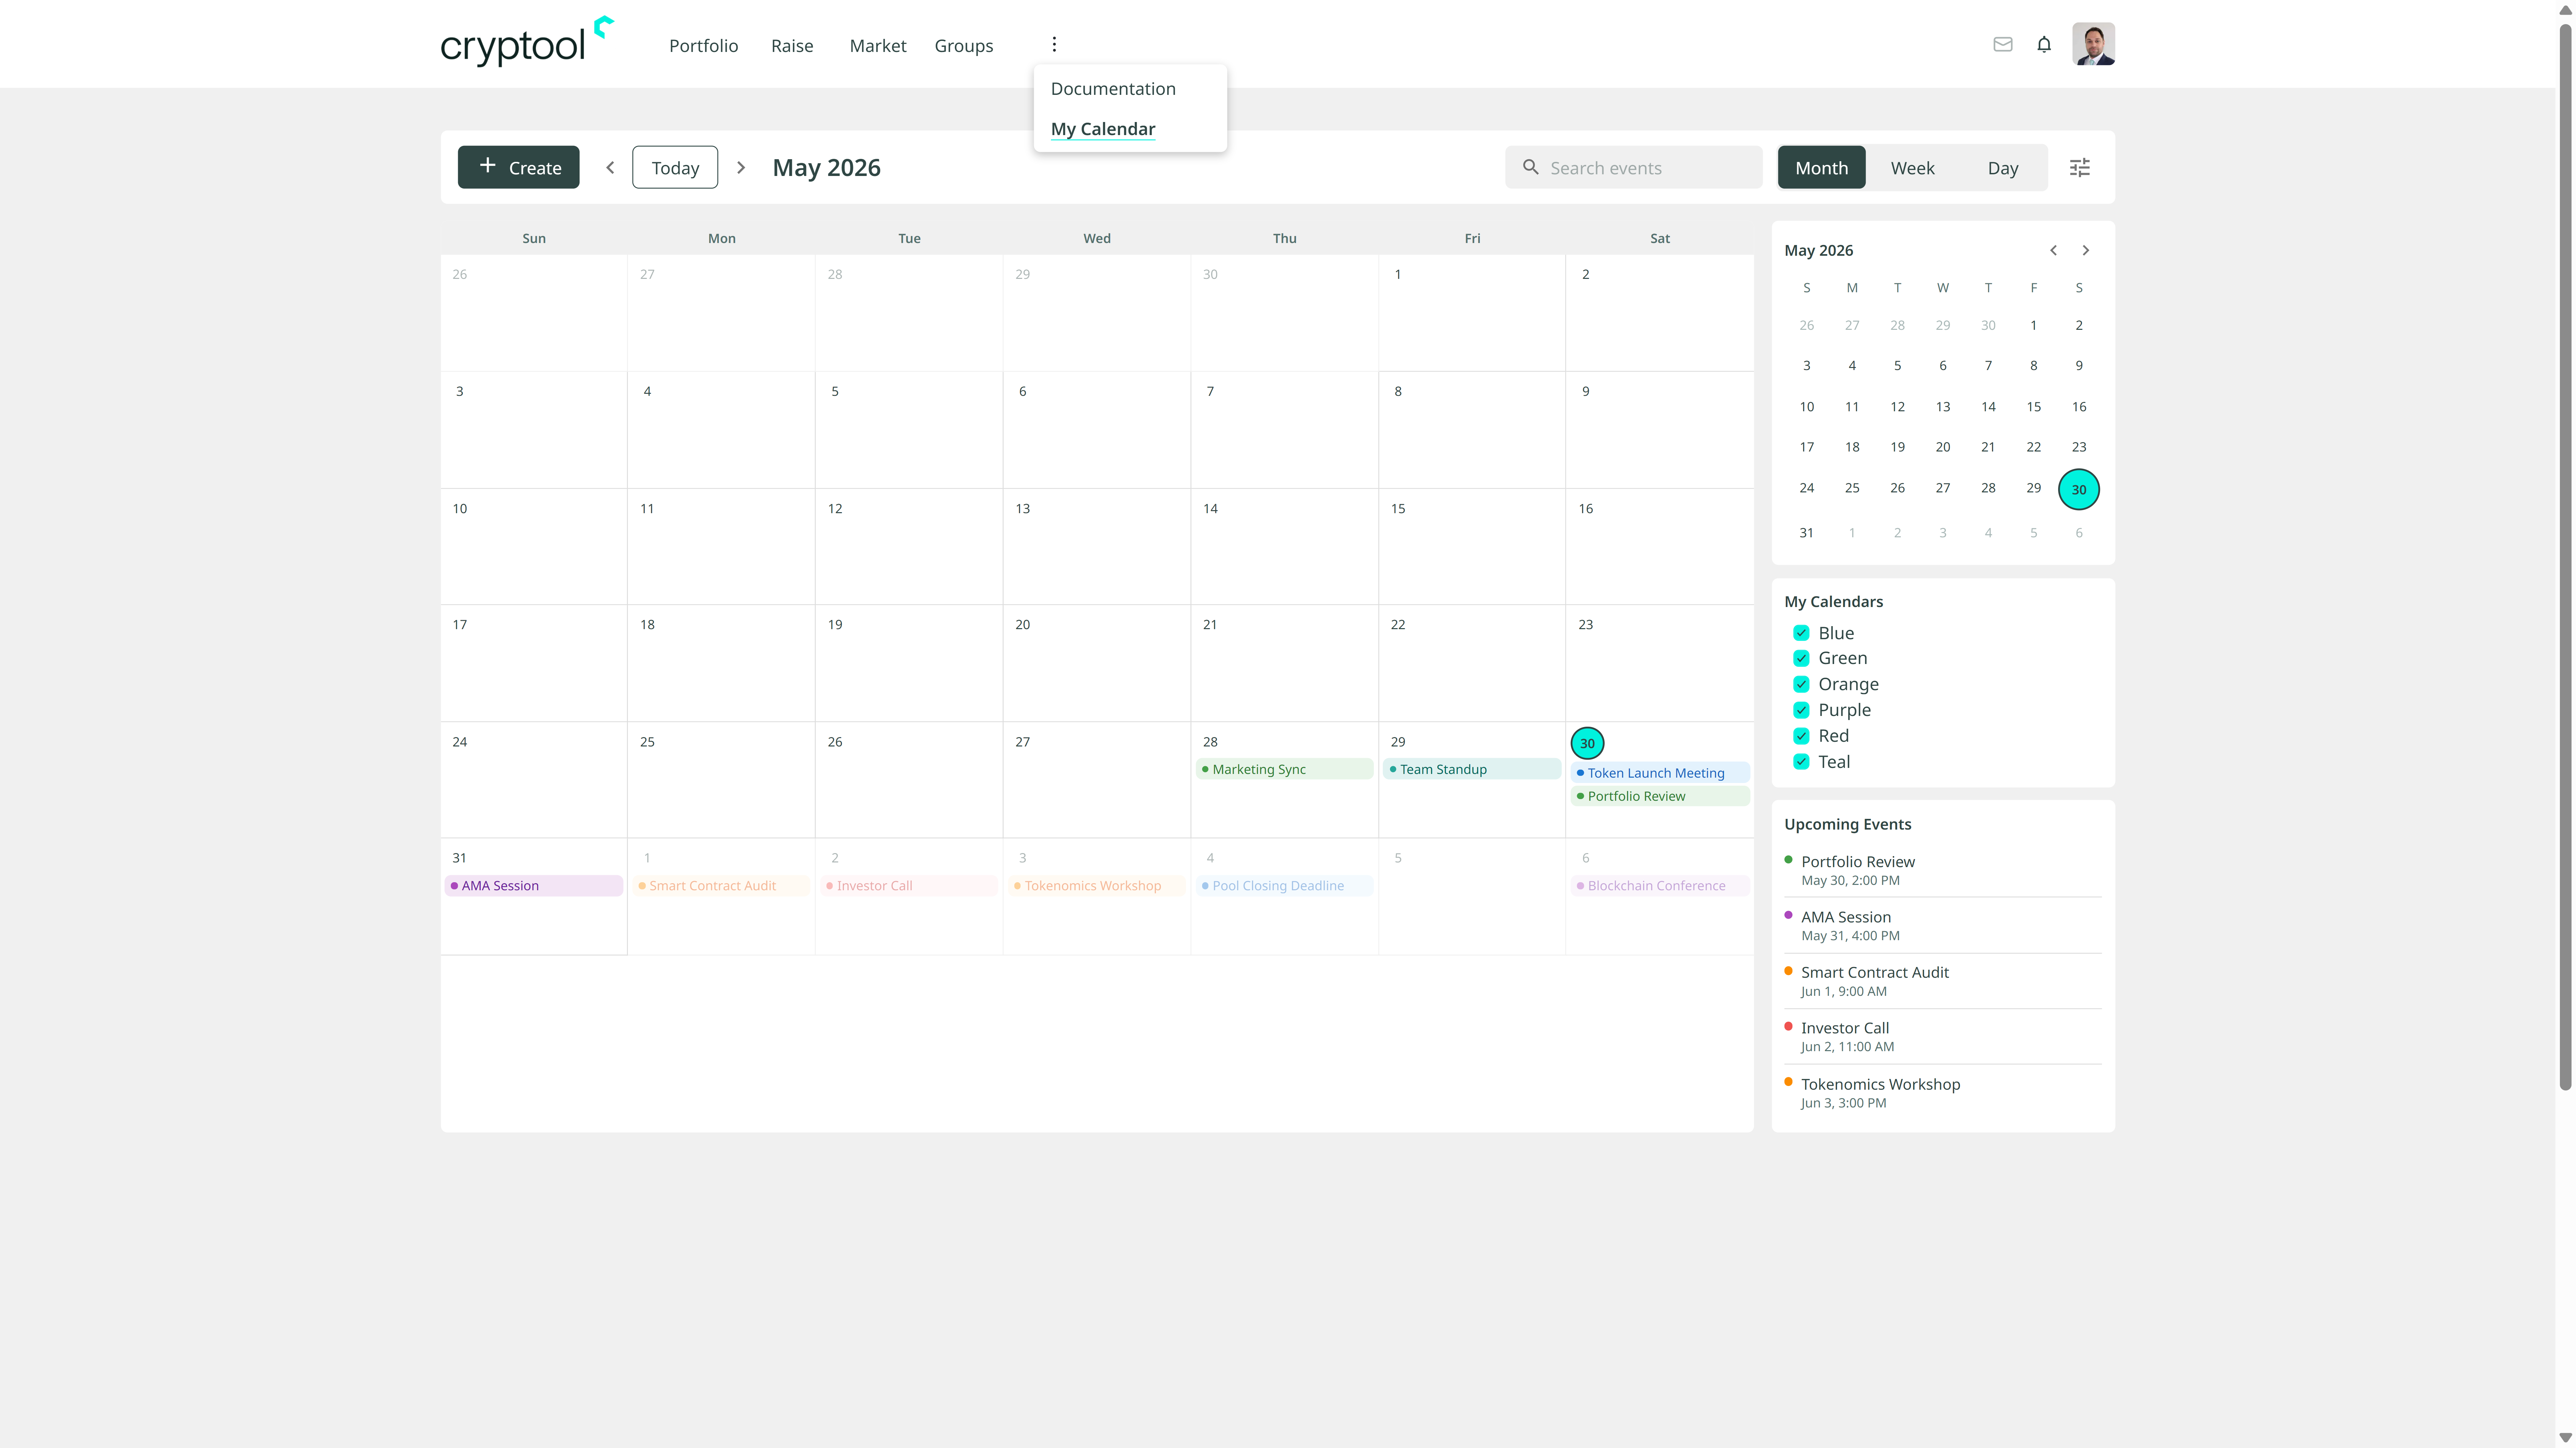2576x1448 pixels.
Task: Focus the Search events field
Action: coord(1634,168)
